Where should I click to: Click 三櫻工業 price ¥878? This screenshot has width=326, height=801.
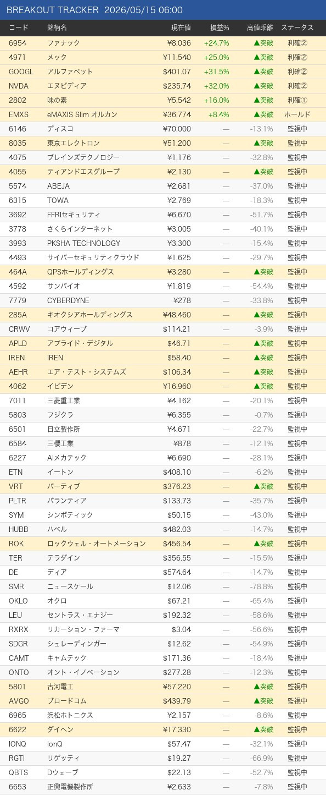click(182, 443)
